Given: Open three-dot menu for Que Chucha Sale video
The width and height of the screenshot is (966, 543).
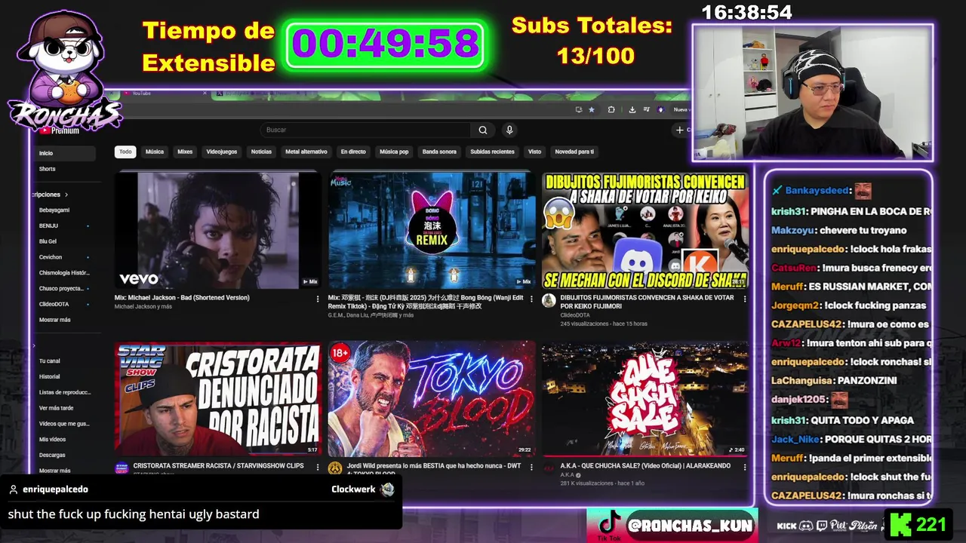Looking at the screenshot, I should pyautogui.click(x=745, y=468).
